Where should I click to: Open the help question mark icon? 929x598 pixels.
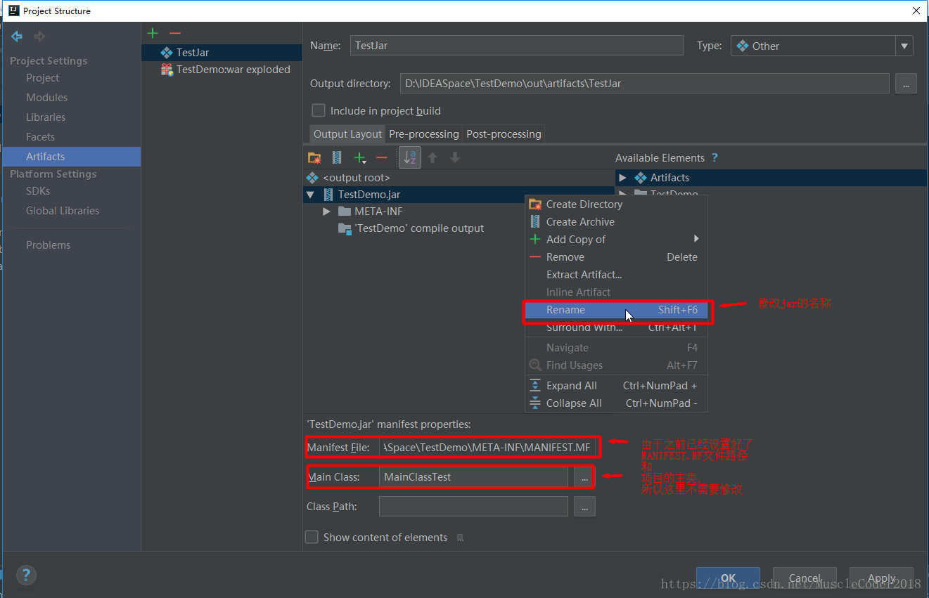click(x=26, y=576)
